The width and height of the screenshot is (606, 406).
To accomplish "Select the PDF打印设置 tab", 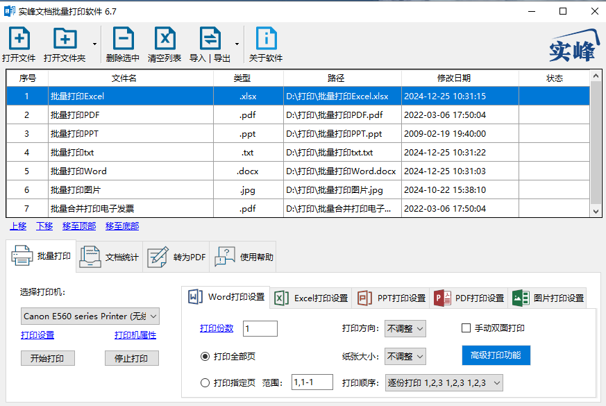I will [x=469, y=298].
